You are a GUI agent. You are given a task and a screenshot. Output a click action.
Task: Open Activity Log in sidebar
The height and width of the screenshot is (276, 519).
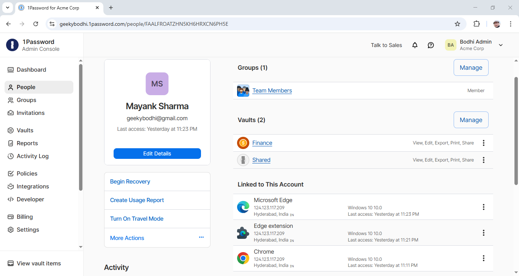(39, 156)
